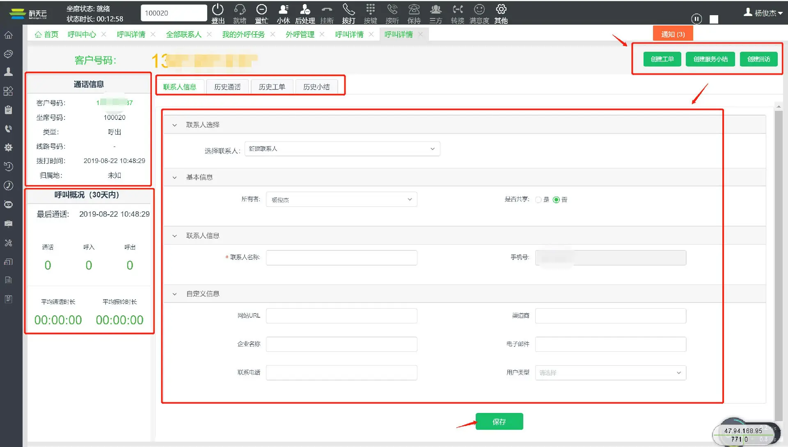Open the 外呼管理 page tab

300,34
